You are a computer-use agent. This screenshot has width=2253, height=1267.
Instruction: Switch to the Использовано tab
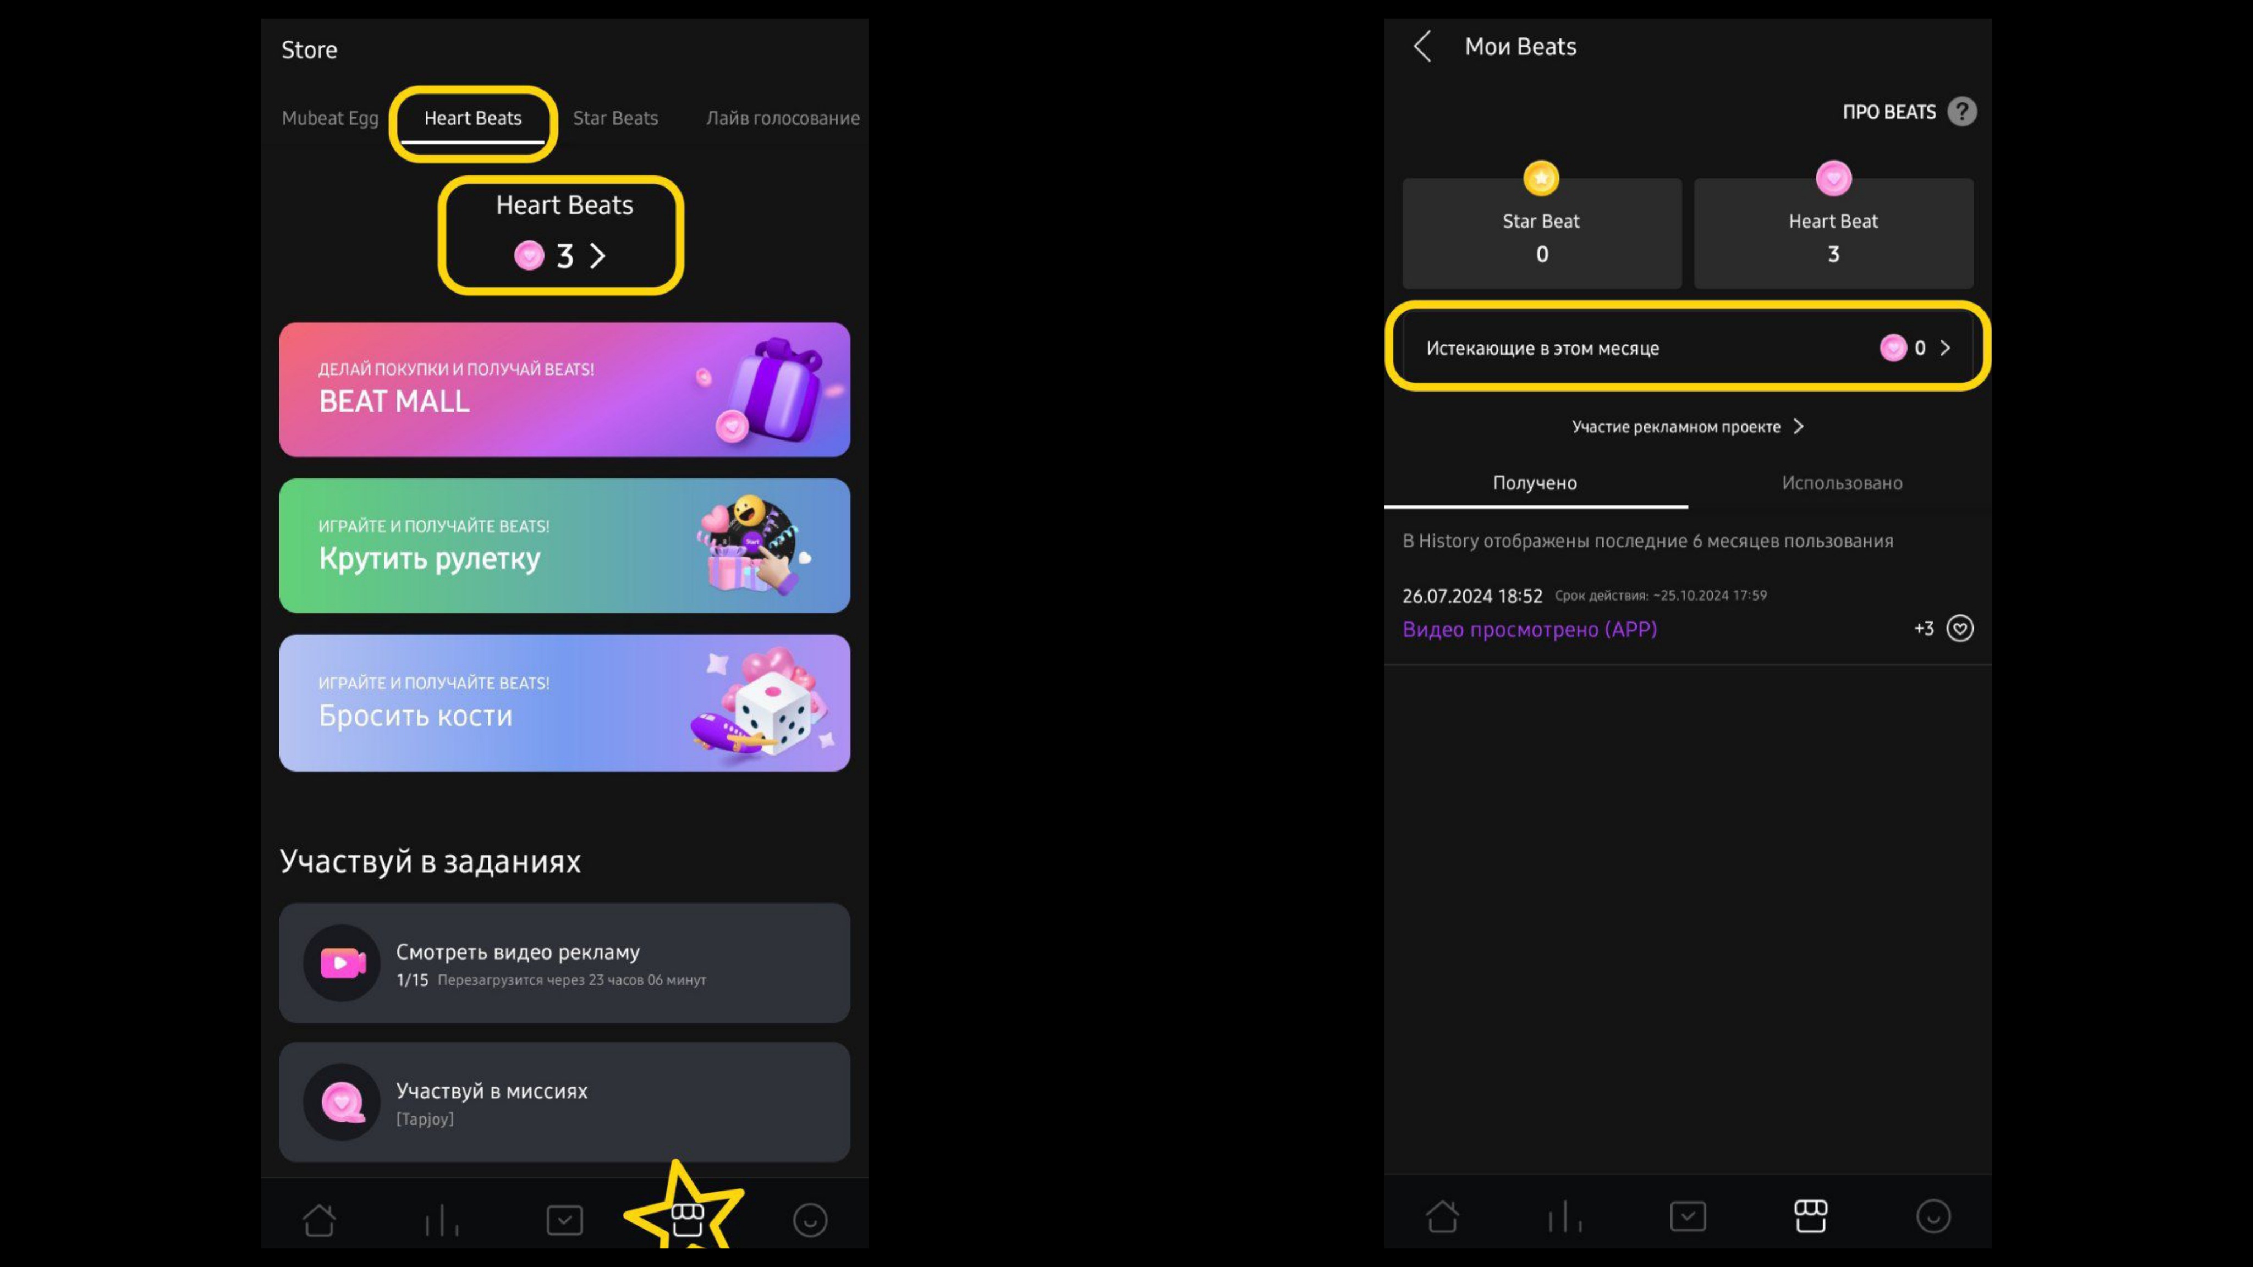1842,483
